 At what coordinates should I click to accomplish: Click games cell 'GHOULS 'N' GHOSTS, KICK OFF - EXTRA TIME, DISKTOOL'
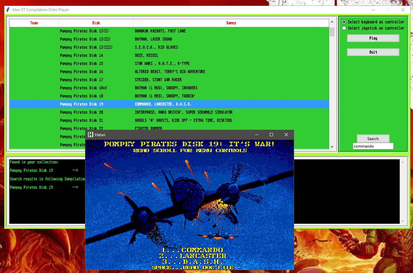coord(184,120)
